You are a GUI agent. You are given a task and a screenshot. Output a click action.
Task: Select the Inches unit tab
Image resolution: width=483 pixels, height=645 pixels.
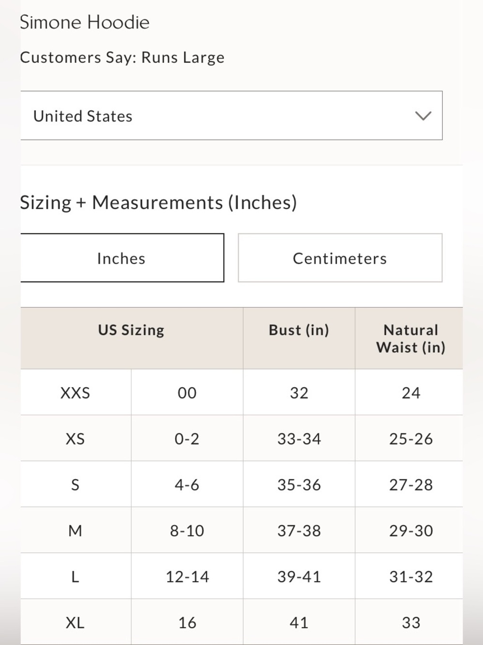tap(122, 258)
